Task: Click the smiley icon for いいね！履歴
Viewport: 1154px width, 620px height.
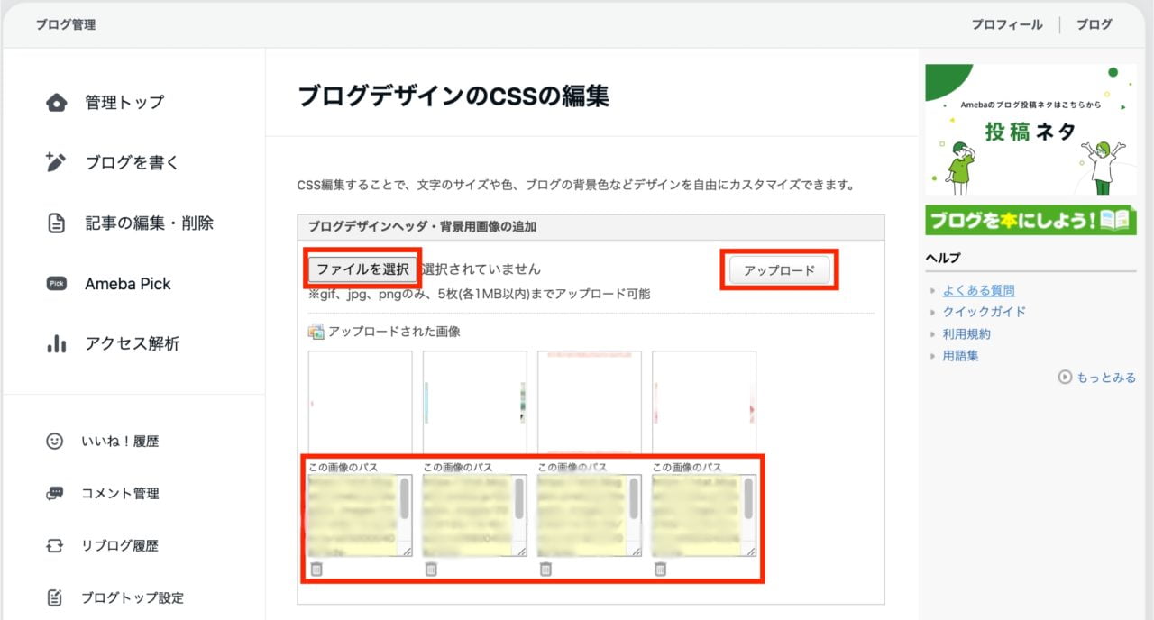Action: [x=55, y=442]
